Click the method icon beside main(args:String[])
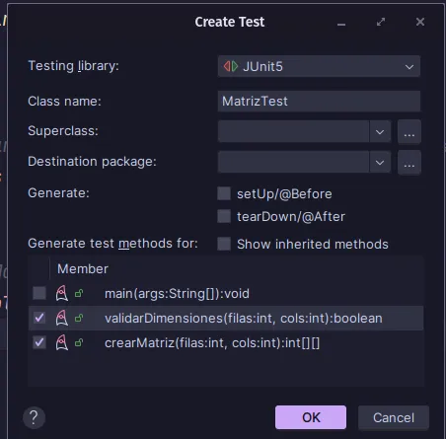Image resolution: width=446 pixels, height=439 pixels. (x=61, y=293)
